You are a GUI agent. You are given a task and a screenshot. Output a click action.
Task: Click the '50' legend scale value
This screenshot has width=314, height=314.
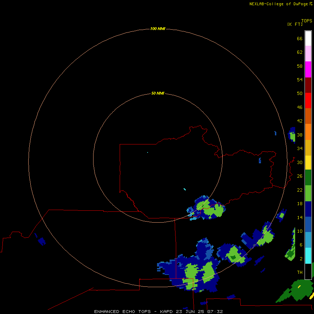[x=300, y=93]
